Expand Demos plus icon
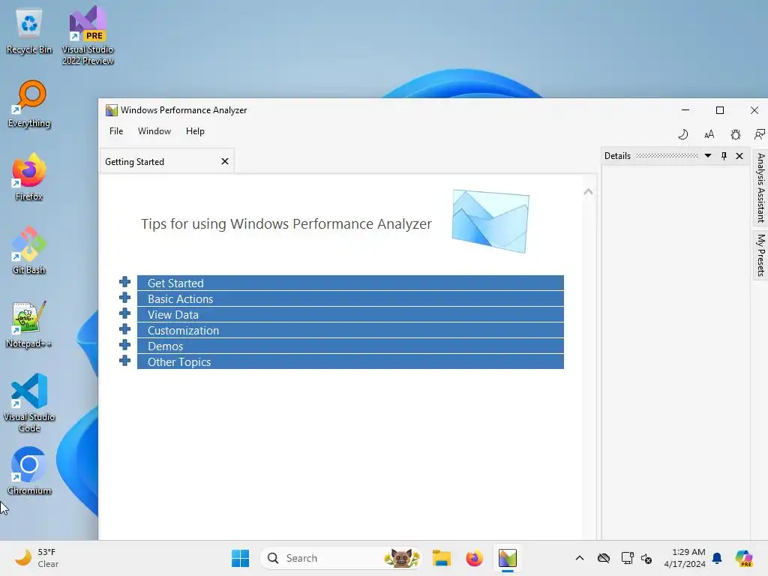This screenshot has height=576, width=768. tap(125, 344)
